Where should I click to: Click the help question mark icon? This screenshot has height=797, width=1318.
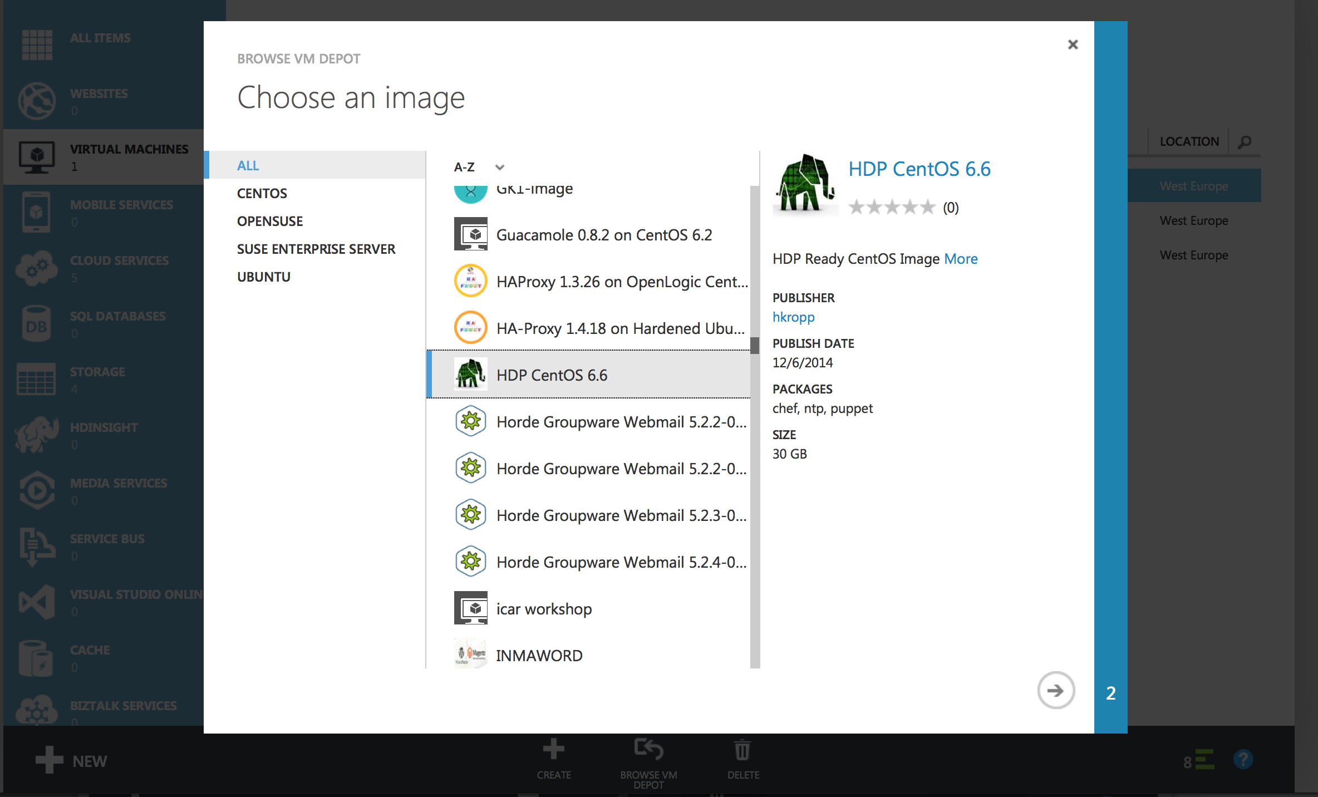tap(1242, 759)
